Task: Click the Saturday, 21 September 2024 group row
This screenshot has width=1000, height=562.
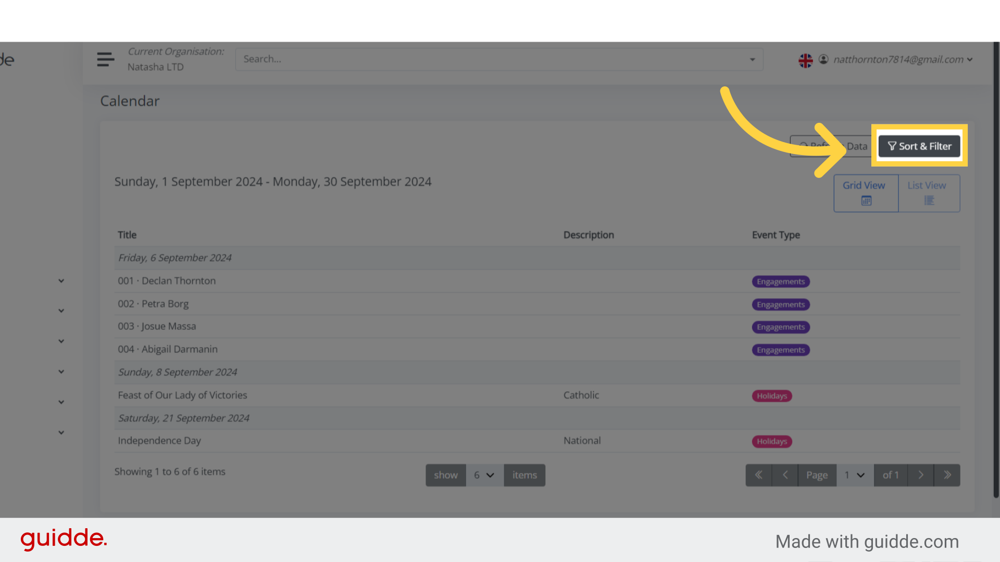Action: [x=537, y=418]
